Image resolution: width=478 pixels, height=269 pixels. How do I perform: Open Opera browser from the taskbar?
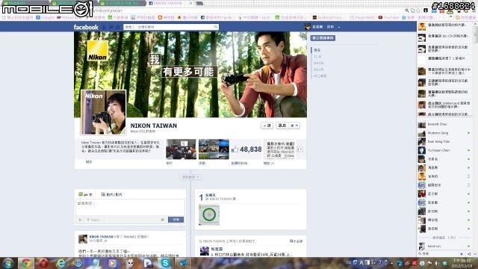pyautogui.click(x=43, y=263)
